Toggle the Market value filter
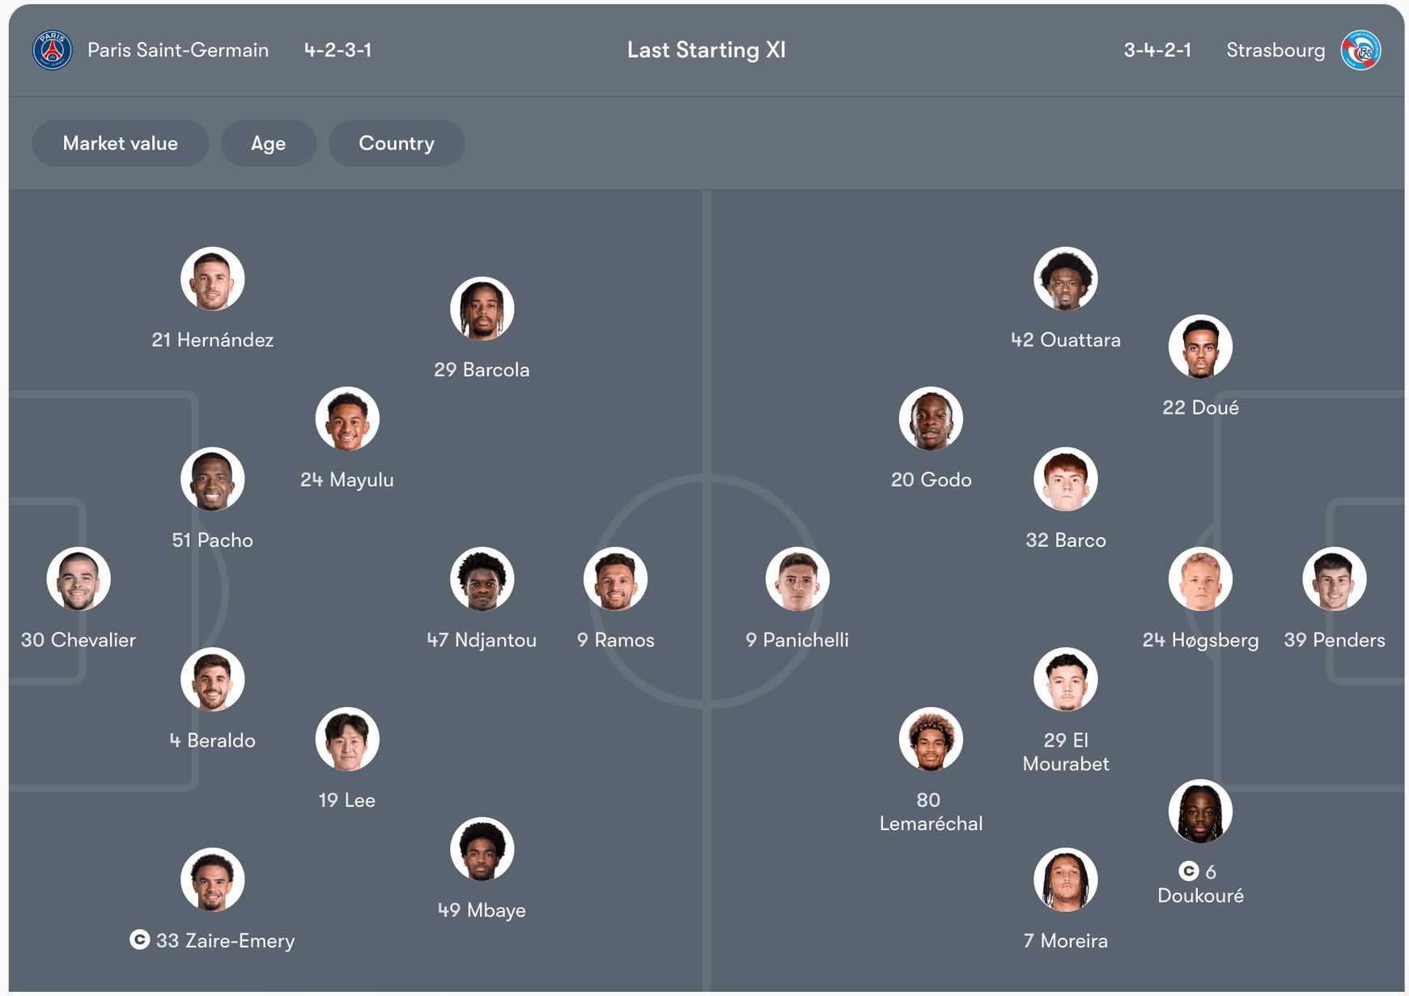The image size is (1409, 996). 120,143
